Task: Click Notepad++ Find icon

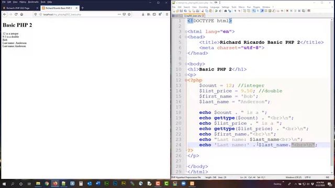Action: tap(226, 10)
